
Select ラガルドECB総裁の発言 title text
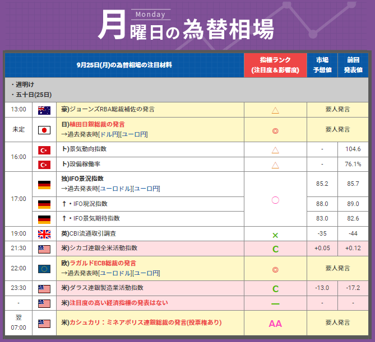click(x=103, y=263)
